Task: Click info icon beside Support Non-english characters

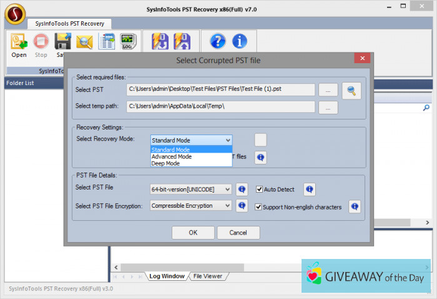Action: tap(354, 206)
